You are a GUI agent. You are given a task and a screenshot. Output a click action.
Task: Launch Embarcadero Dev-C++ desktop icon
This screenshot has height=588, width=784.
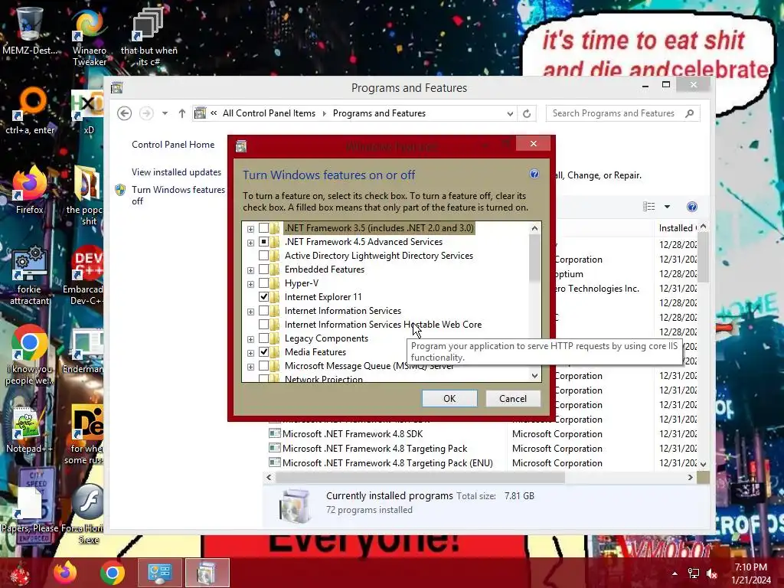pos(84,274)
